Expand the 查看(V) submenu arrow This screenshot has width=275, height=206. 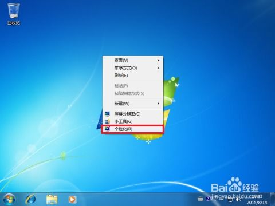click(158, 60)
